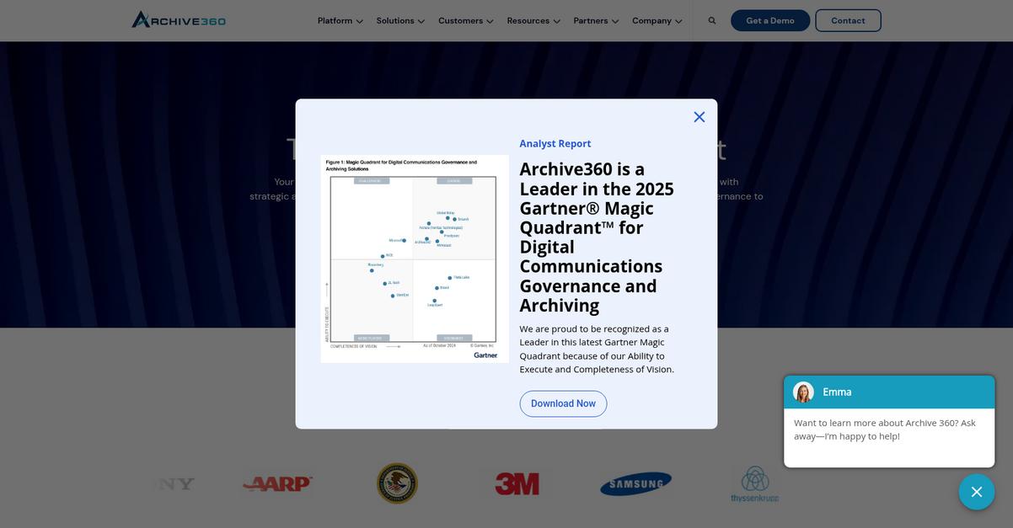This screenshot has height=528, width=1013.
Task: Click the Get a Demo button
Action: (x=770, y=20)
